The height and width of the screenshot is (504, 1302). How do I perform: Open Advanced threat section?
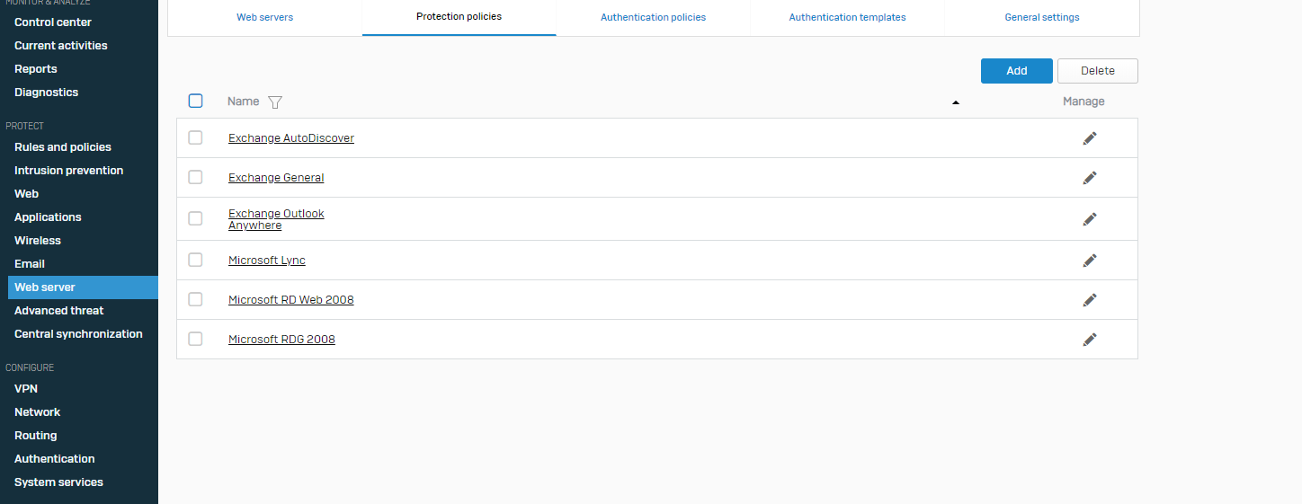click(58, 310)
